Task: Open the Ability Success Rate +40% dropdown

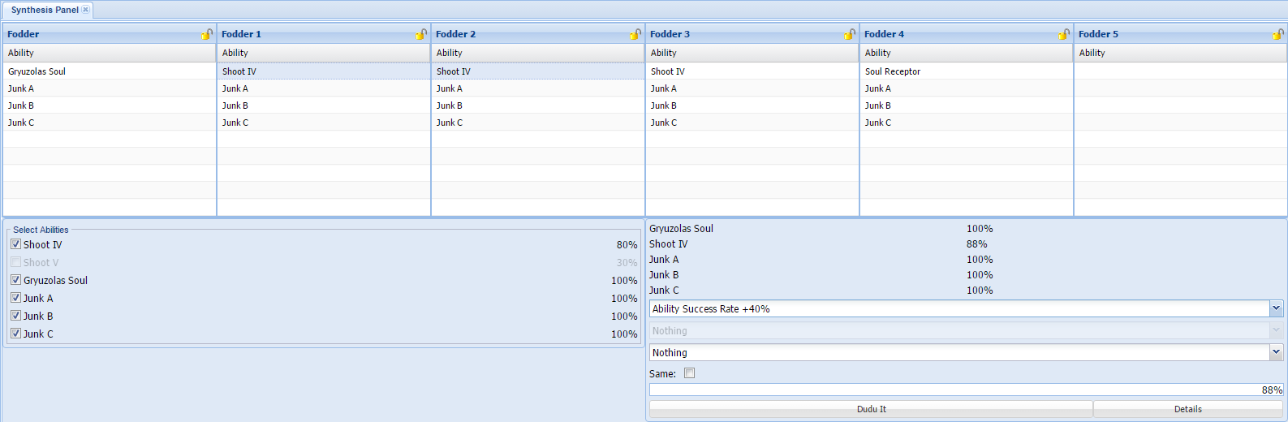Action: (x=1276, y=308)
